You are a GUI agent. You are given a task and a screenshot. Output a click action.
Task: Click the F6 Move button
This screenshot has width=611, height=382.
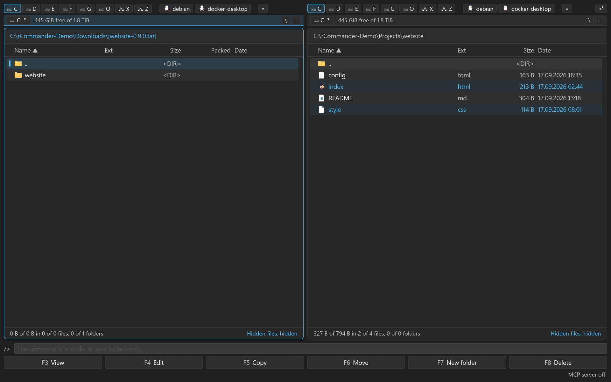[356, 363]
